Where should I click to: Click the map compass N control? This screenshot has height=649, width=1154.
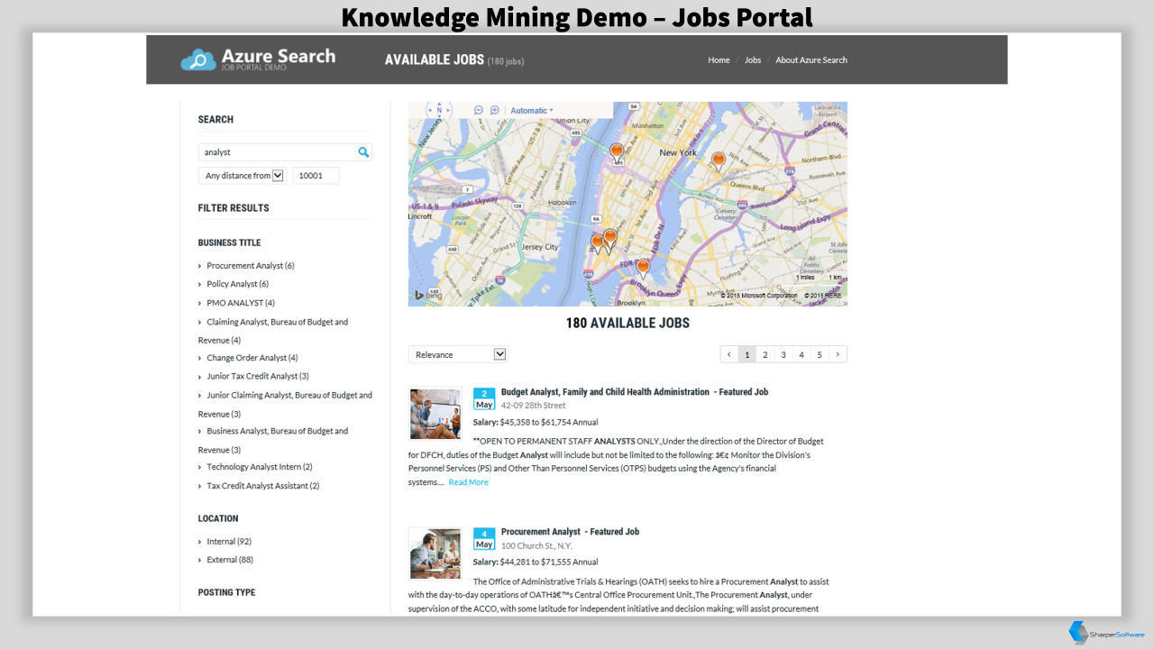click(x=439, y=110)
